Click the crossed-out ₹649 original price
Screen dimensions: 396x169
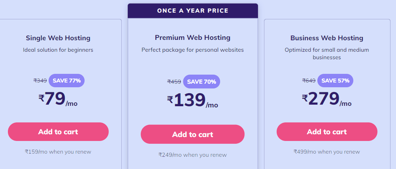(x=309, y=81)
